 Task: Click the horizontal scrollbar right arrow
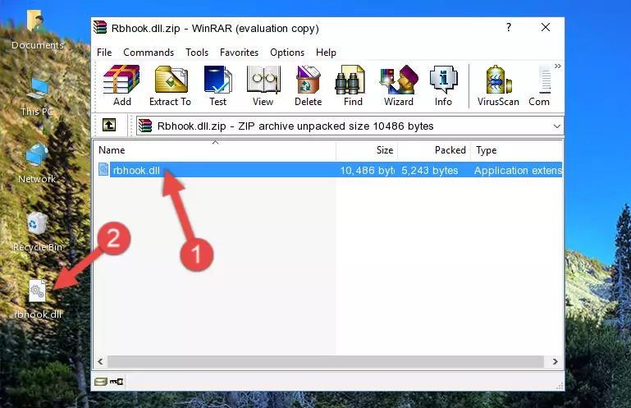[556, 361]
